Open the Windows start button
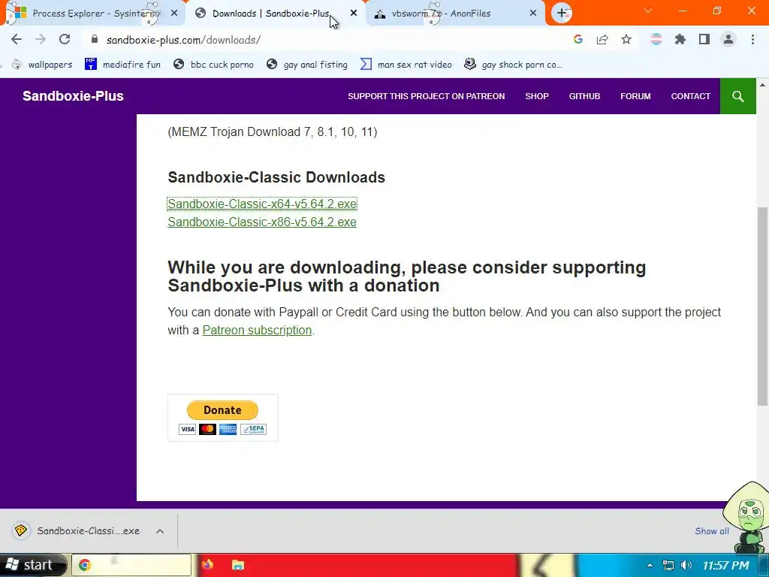Screen dimensions: 769x577 pyautogui.click(x=32, y=565)
